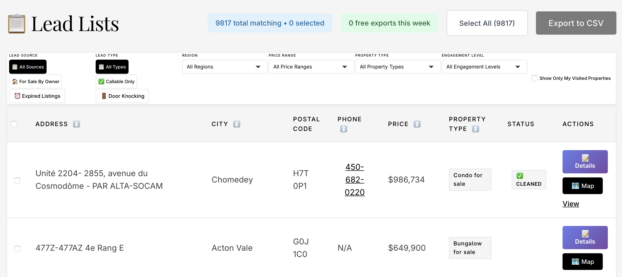Open All Engagement Levels dropdown
The image size is (622, 277).
coord(484,67)
